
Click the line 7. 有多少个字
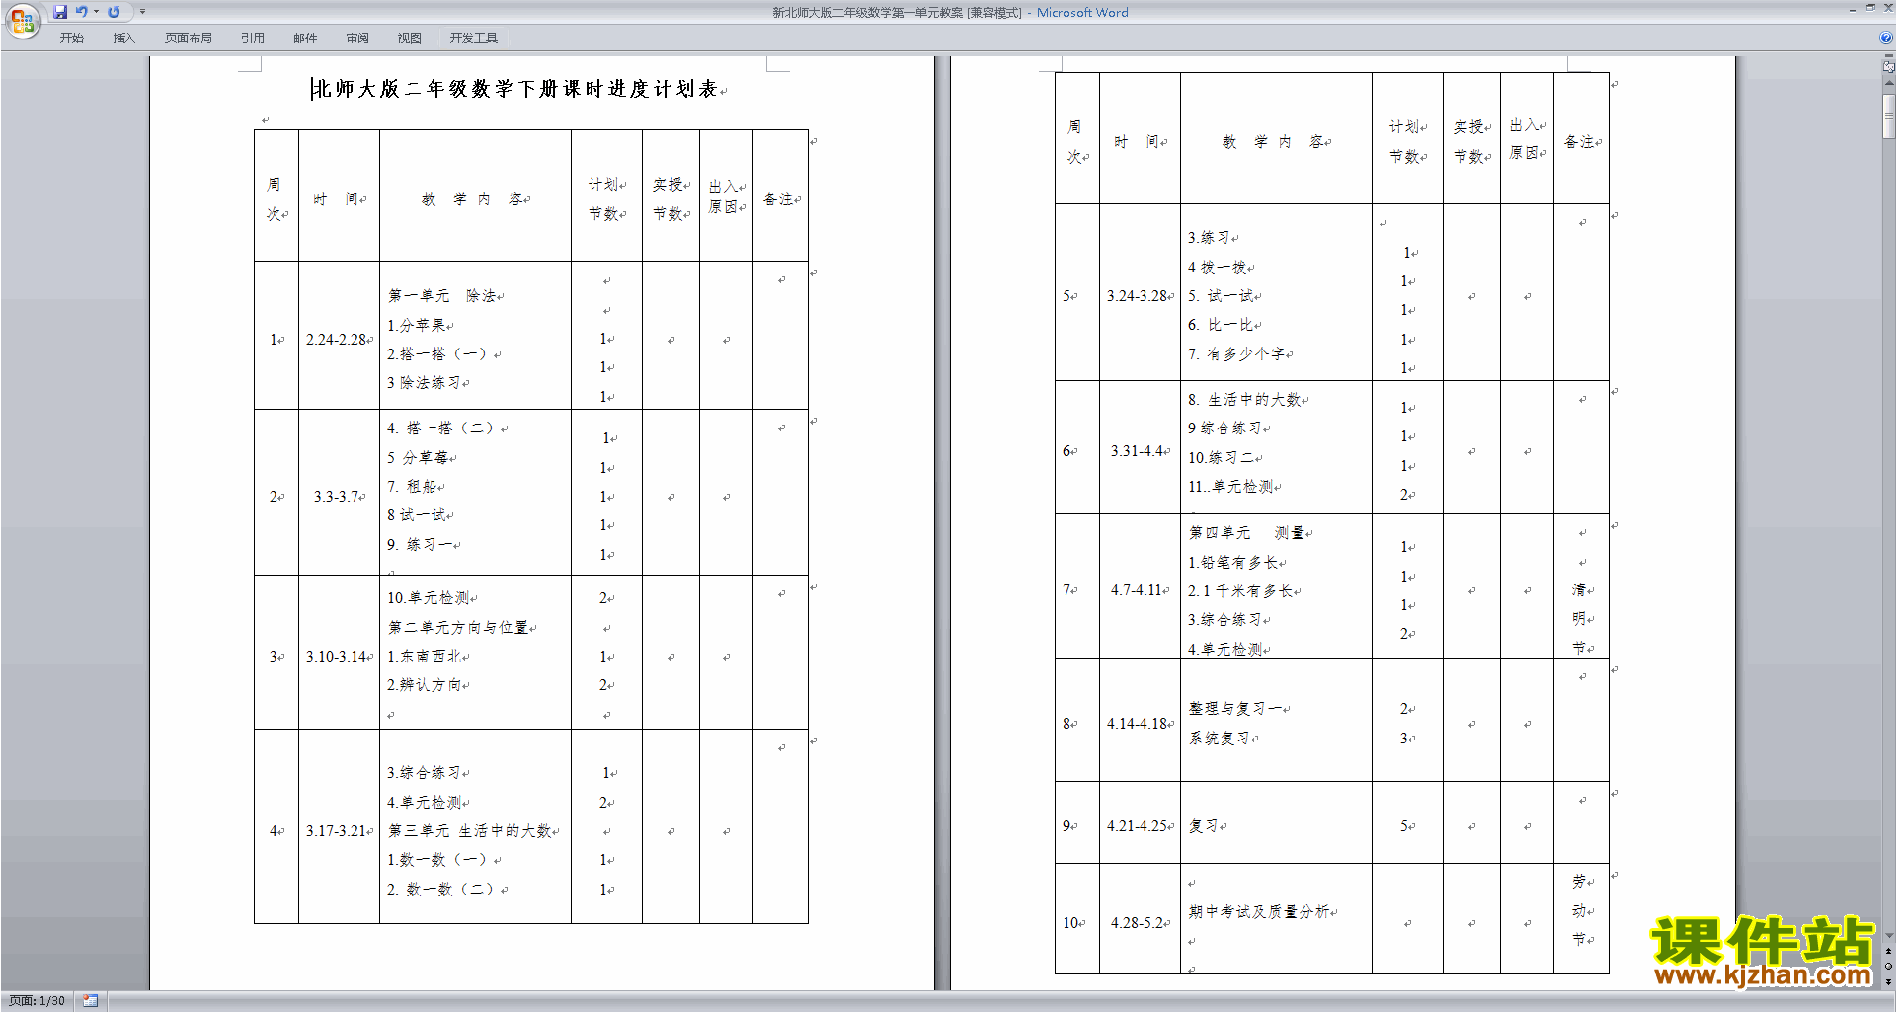[1236, 353]
